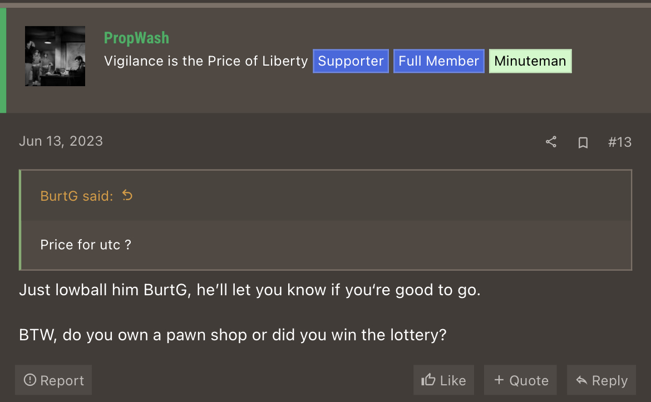Image resolution: width=651 pixels, height=402 pixels.
Task: Open post number #13 permalink
Action: click(619, 142)
